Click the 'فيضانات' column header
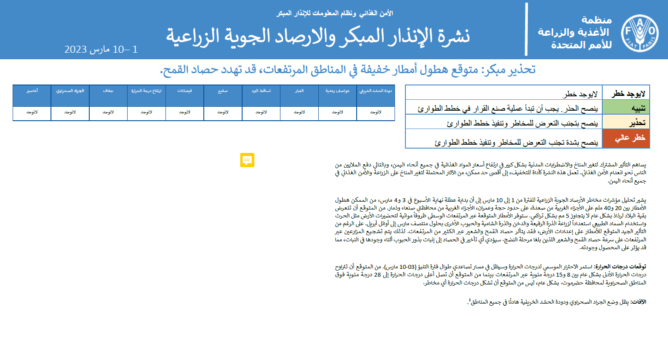 tap(185, 91)
